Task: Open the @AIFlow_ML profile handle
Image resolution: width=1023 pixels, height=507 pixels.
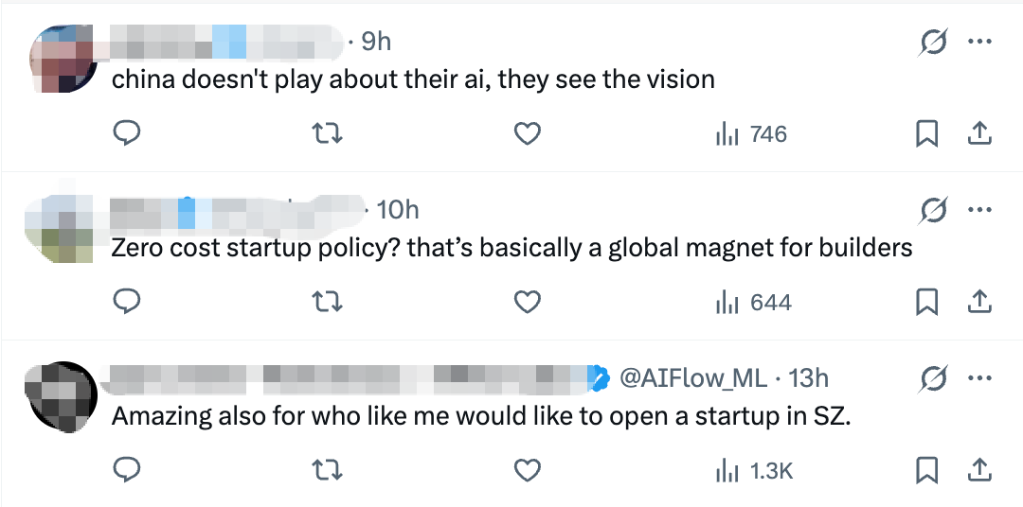Action: (692, 378)
